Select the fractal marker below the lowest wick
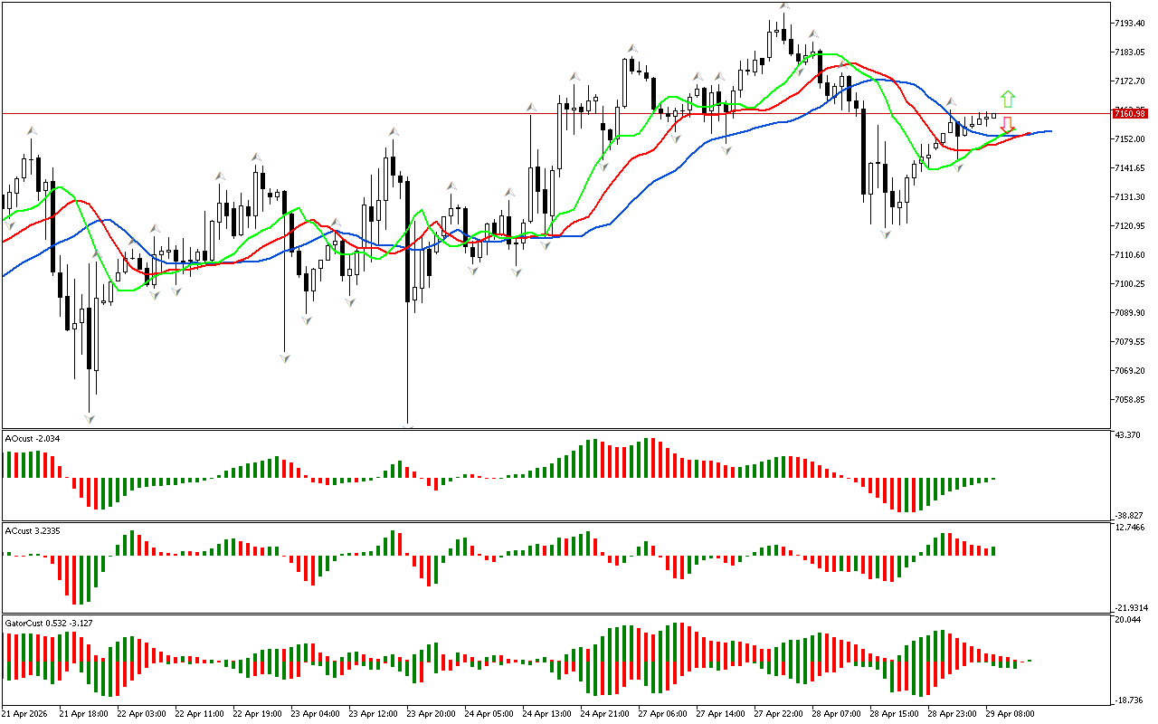 tap(409, 425)
